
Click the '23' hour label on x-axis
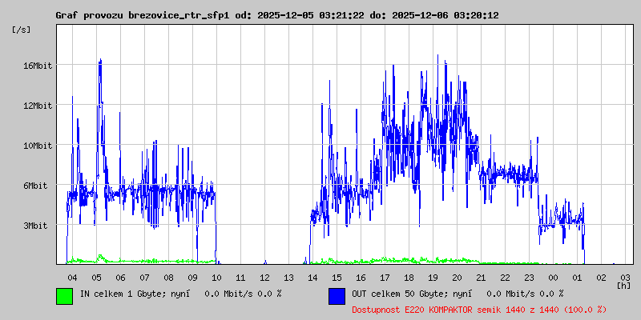pyautogui.click(x=529, y=278)
